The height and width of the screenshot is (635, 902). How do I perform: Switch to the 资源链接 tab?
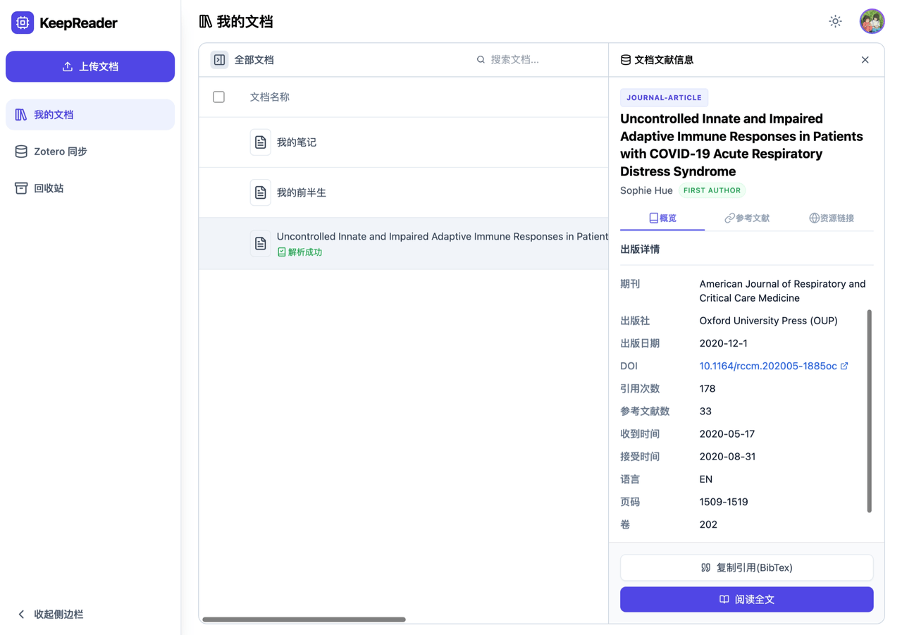(x=831, y=218)
